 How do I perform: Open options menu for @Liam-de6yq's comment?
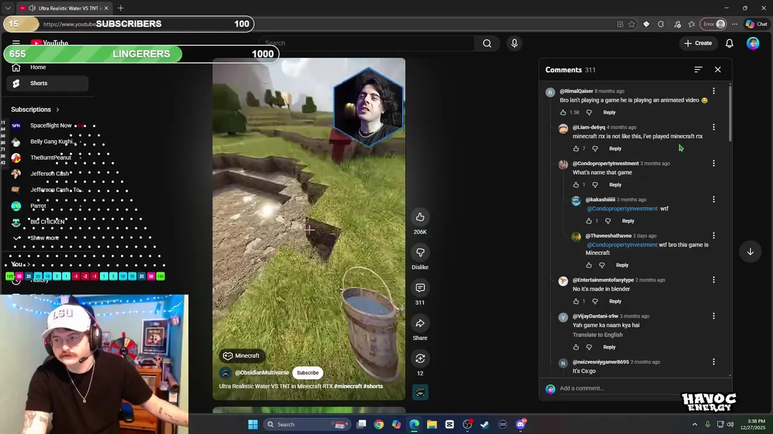pyautogui.click(x=713, y=127)
